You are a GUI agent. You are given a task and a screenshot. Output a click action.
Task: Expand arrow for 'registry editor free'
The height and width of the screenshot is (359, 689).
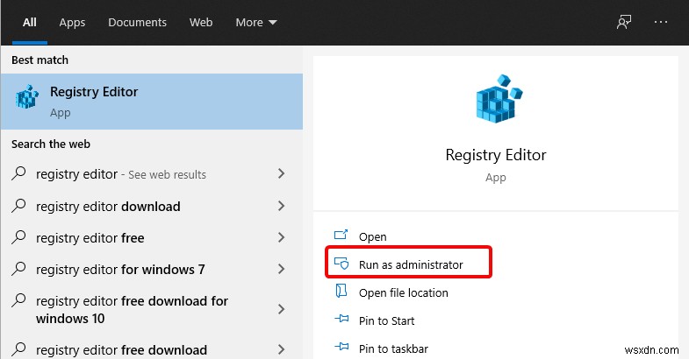pos(281,237)
